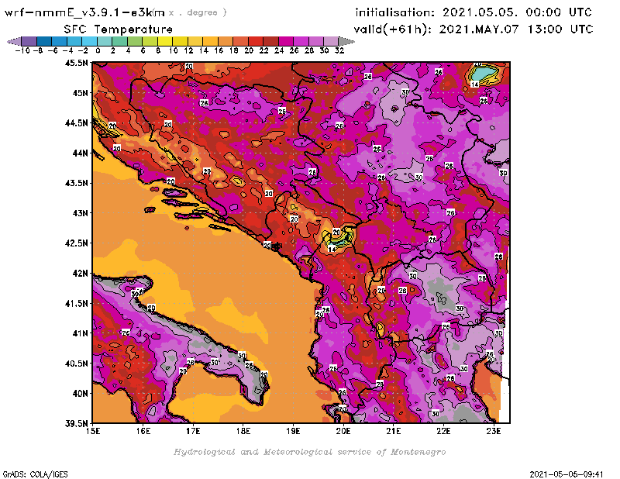
Task: Click the '43N' latitude label
Action: click(x=80, y=213)
